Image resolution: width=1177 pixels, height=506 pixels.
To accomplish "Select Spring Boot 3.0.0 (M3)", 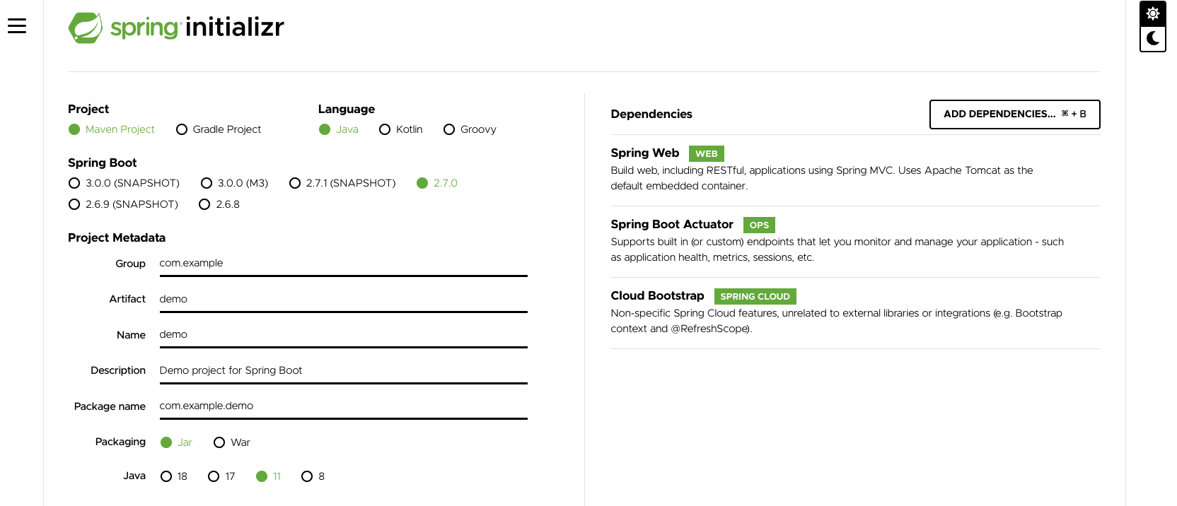I will (x=234, y=183).
